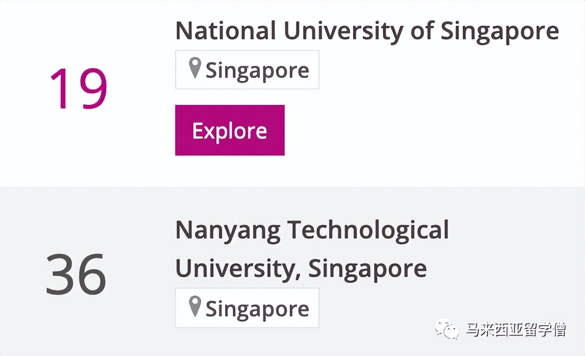585x356 pixels.
Task: Click the Explore button for National University of Singapore
Action: tap(229, 130)
